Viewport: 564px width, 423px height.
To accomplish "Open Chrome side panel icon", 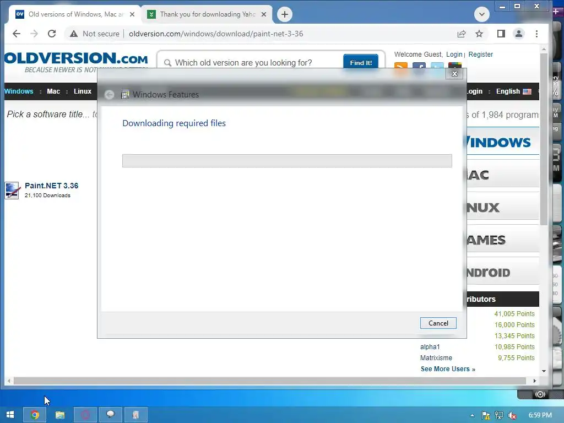I will click(501, 34).
